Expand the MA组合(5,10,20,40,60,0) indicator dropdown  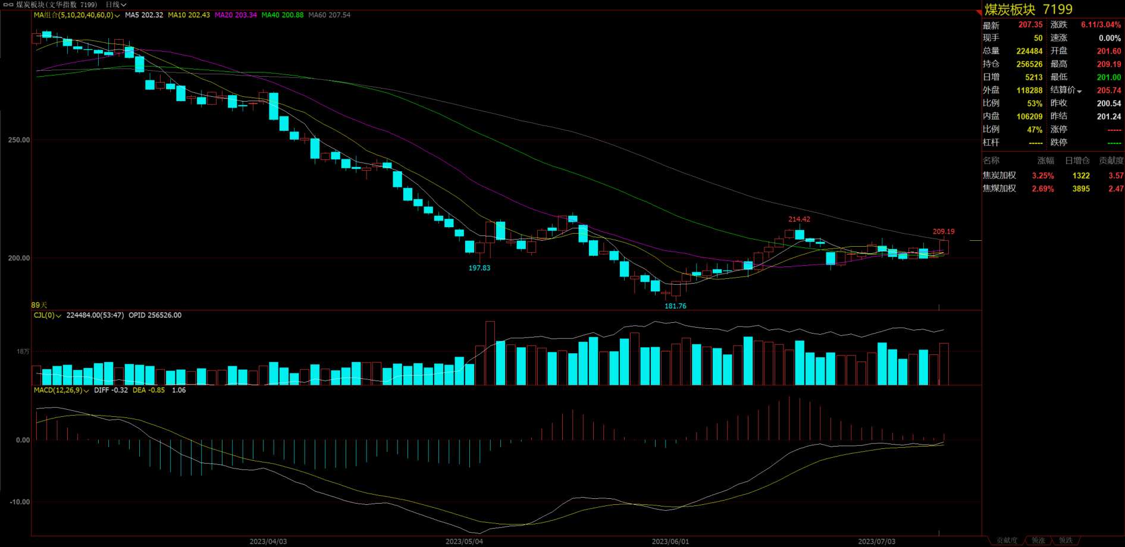[x=76, y=15]
